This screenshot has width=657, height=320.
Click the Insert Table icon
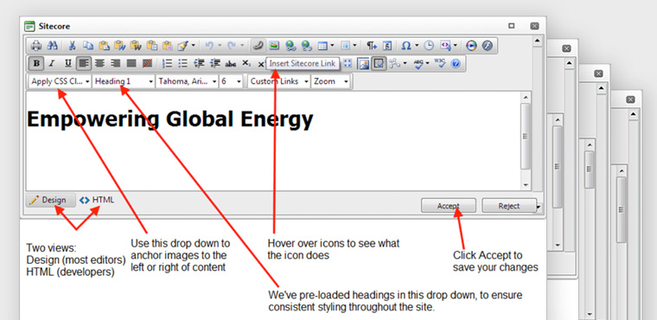click(x=322, y=45)
